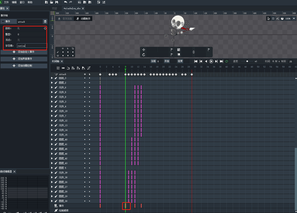Click the add keyframe flag icon
The height and width of the screenshot is (213, 297).
[73, 68]
